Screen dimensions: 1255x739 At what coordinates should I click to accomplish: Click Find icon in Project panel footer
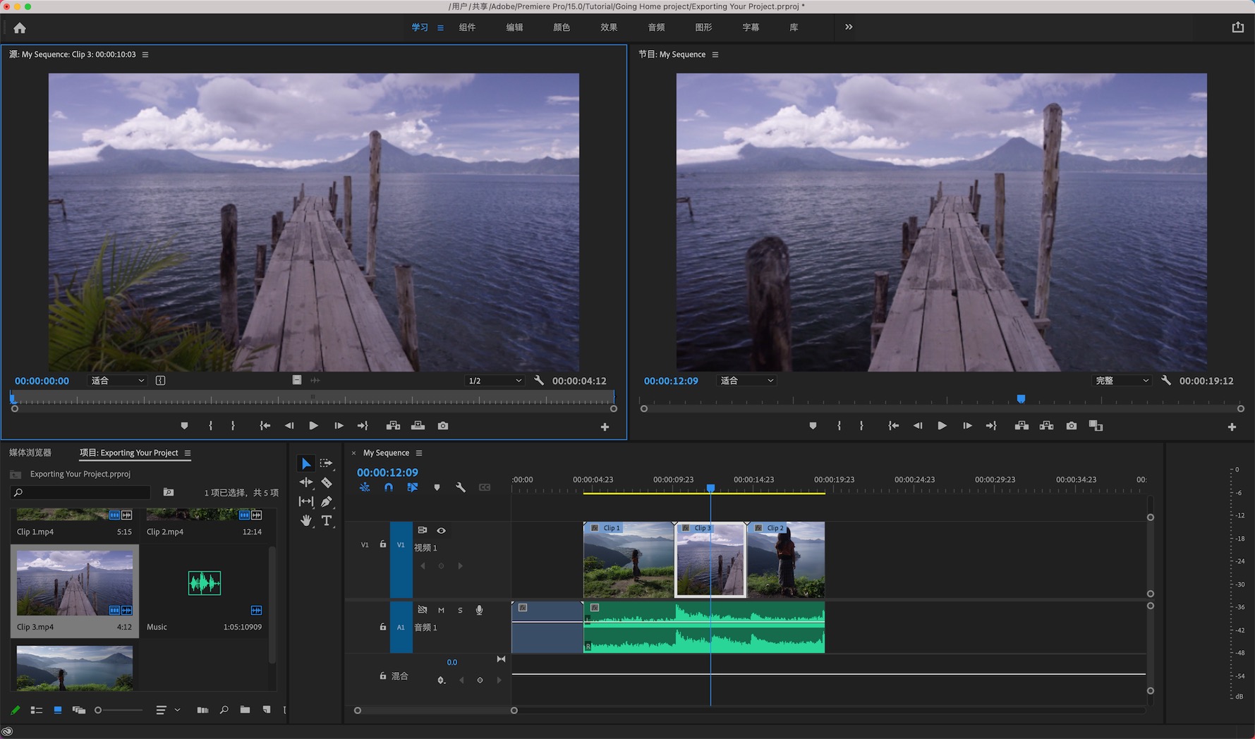click(224, 710)
